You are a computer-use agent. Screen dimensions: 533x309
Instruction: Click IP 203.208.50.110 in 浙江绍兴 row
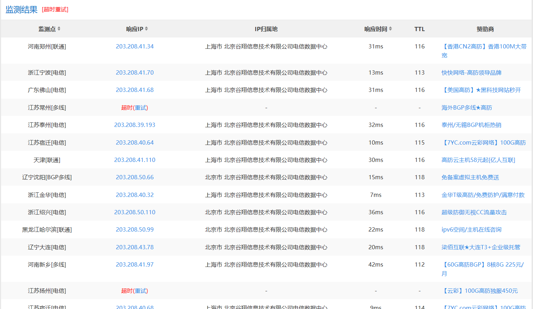point(135,212)
